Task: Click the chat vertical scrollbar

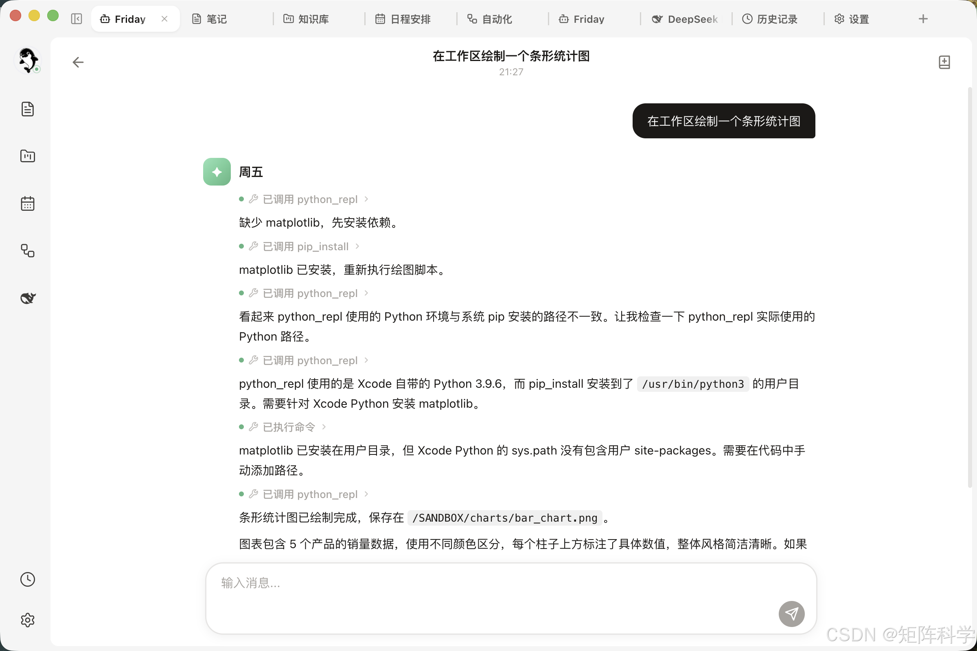Action: pos(970,286)
